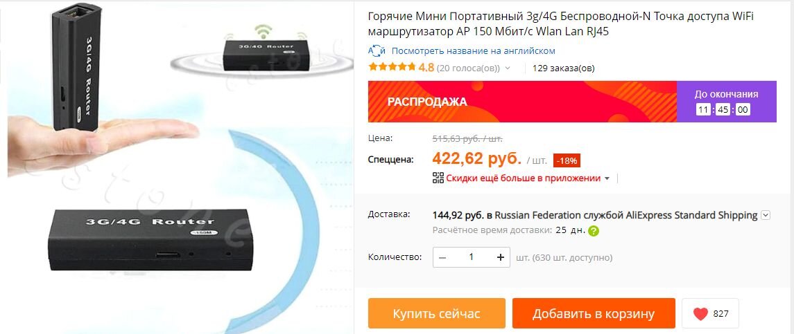Click the 'РАСПРОДАЖА' sale banner

click(522, 102)
